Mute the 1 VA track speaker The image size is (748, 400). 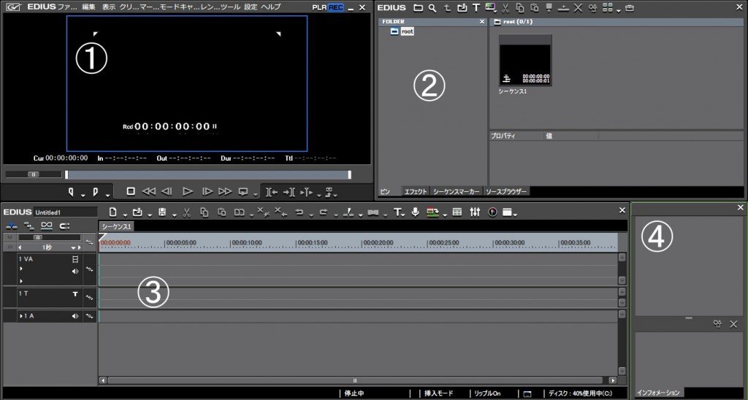point(75,271)
